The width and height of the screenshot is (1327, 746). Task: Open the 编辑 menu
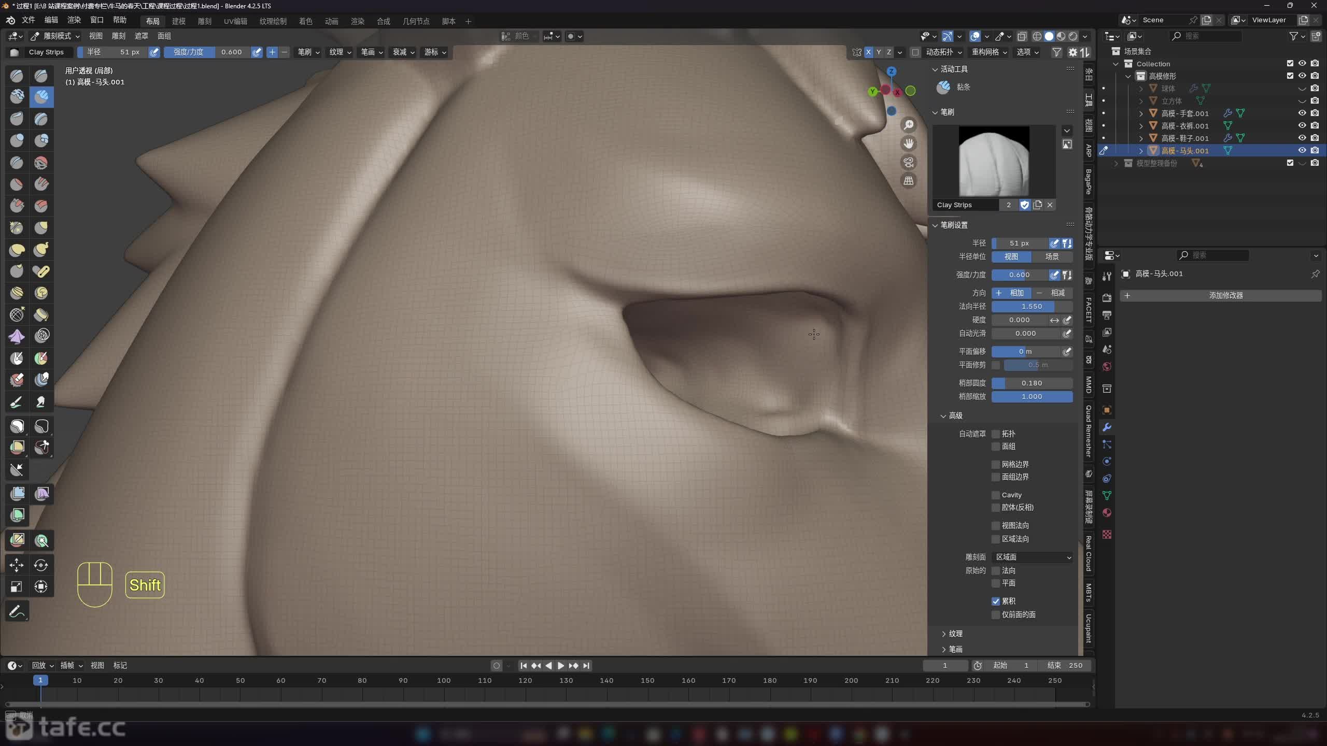(51, 20)
